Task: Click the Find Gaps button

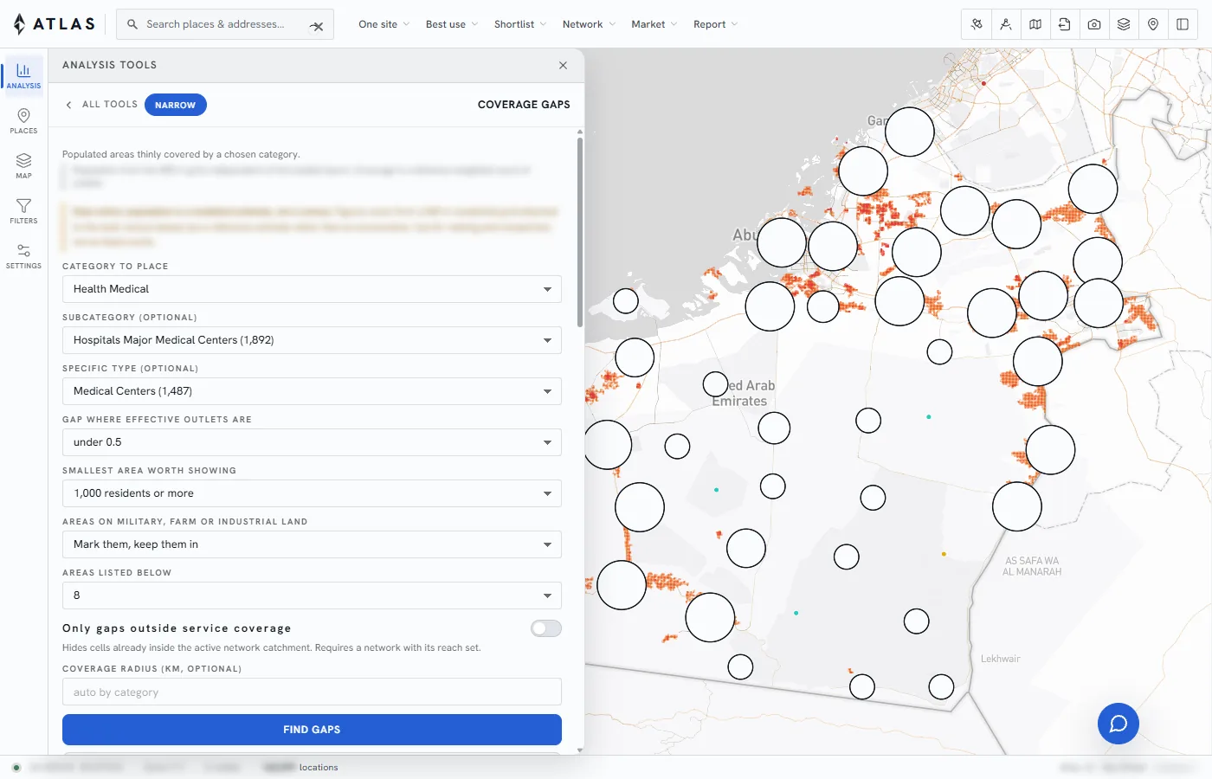Action: pyautogui.click(x=312, y=730)
